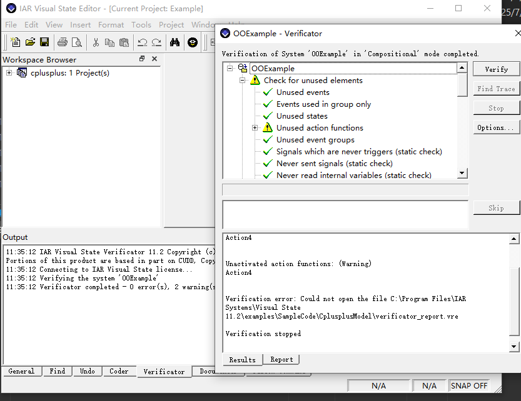
Task: Click the checkmark beside Unused events
Action: tap(268, 92)
